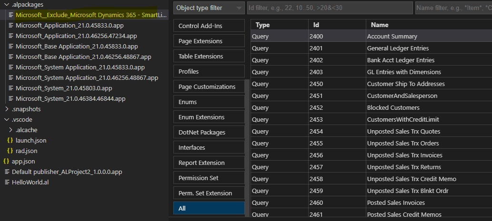The width and height of the screenshot is (492, 221).
Task: Select the Profiles filter
Action: tap(209, 71)
